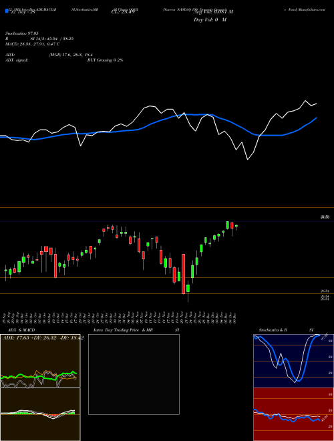The image size is (334, 441).
Task: Click the empty Intra Day Trading Price chart box
Action: coord(134,374)
